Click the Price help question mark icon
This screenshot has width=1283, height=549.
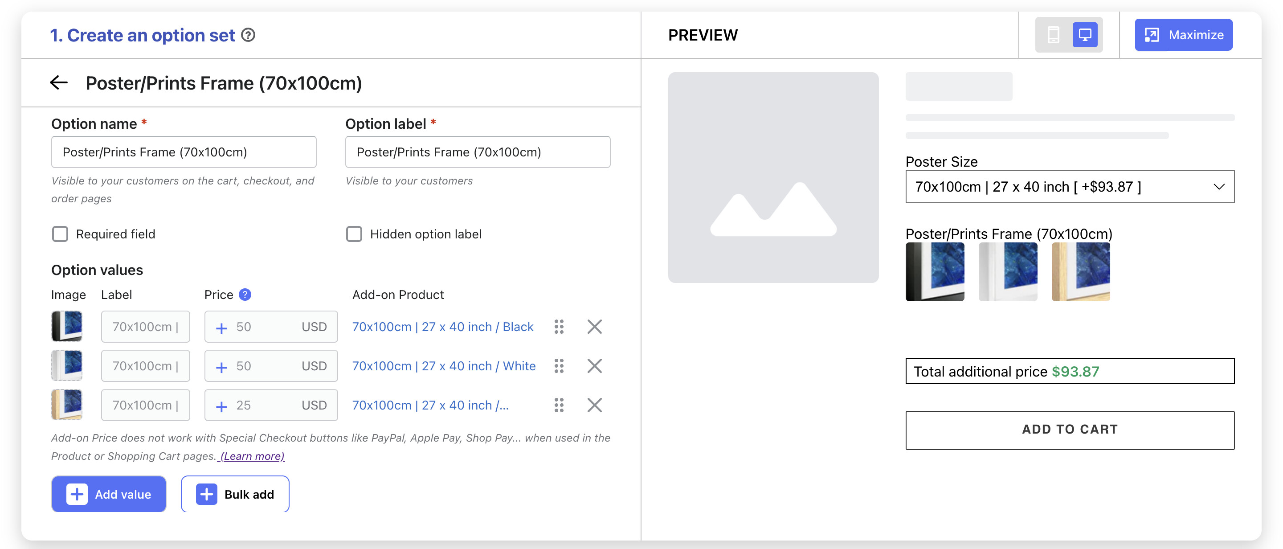245,295
